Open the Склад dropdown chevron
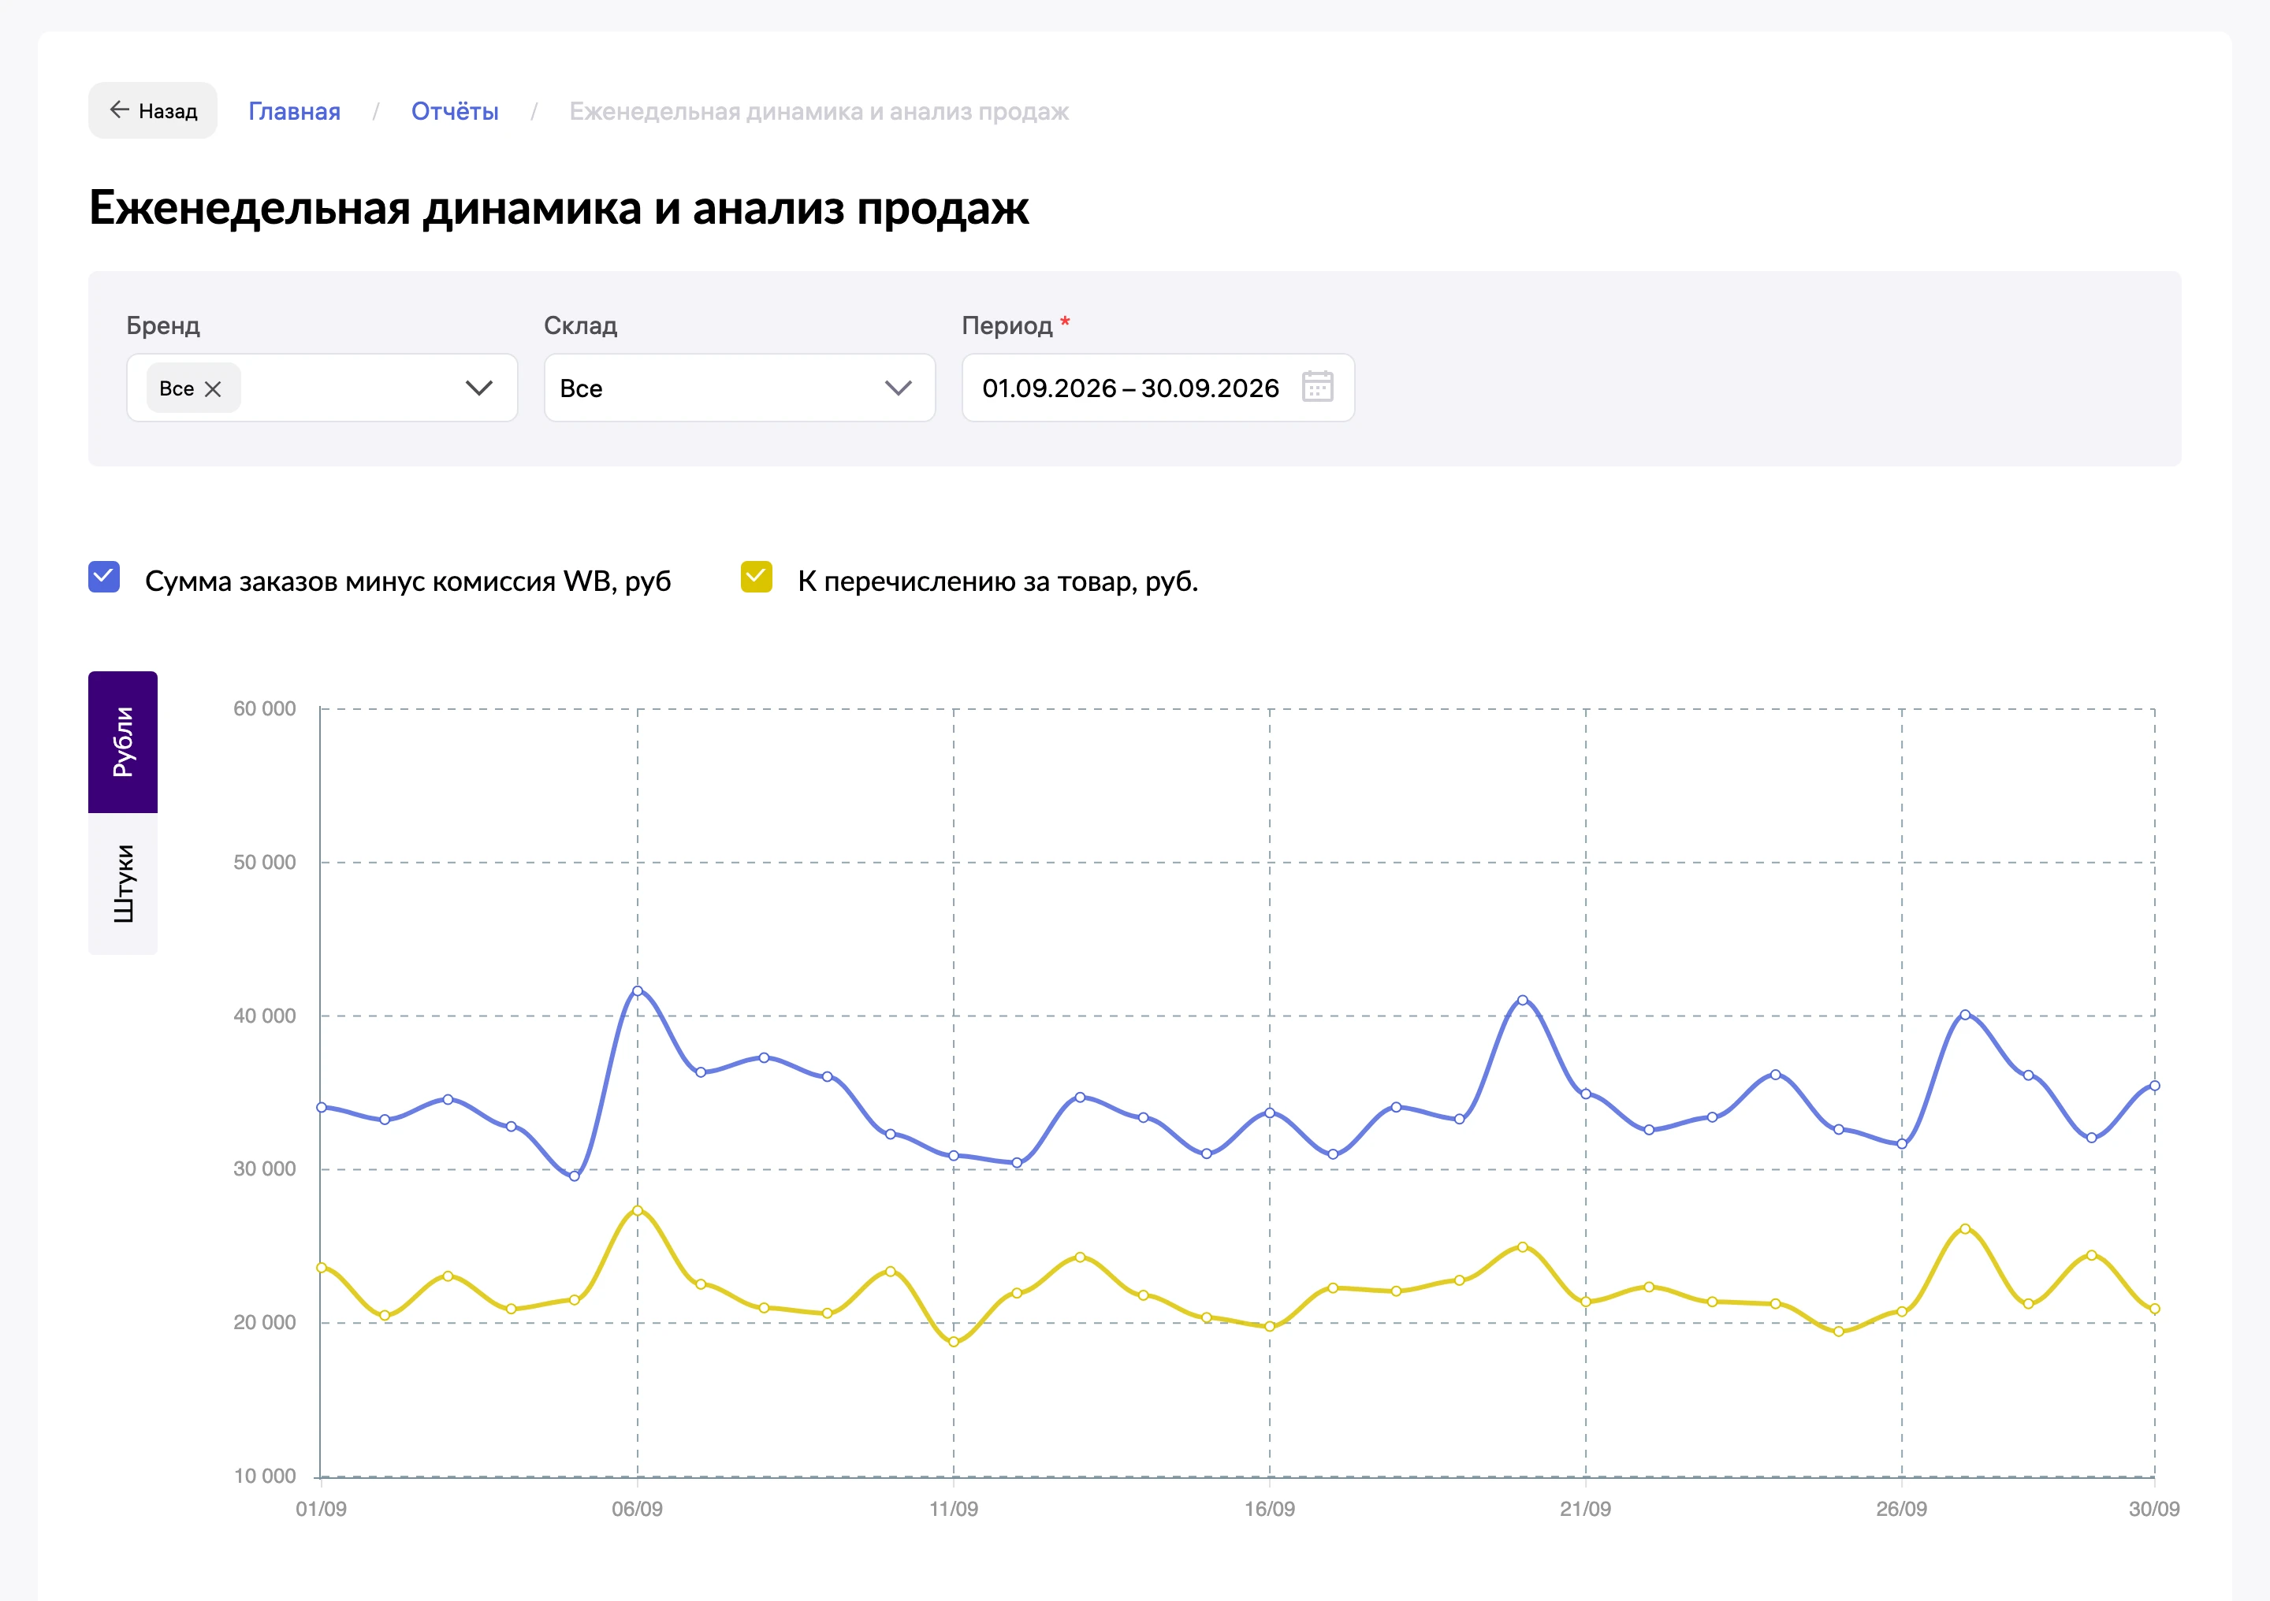Viewport: 2270px width, 1601px height. click(898, 388)
